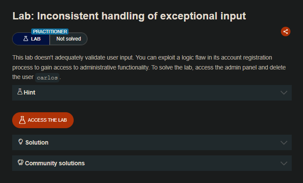Viewport: 303px width, 183px height.
Task: Select the Hint heading text
Action: [x=29, y=92]
